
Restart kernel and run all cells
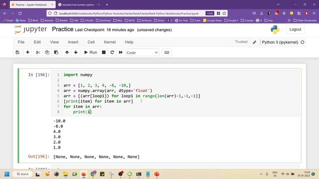point(121,52)
